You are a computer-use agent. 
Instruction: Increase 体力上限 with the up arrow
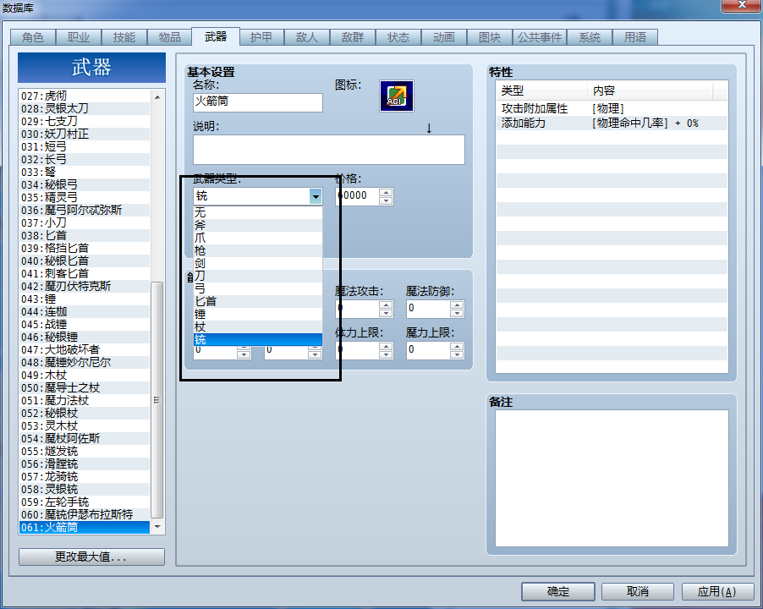(x=386, y=346)
